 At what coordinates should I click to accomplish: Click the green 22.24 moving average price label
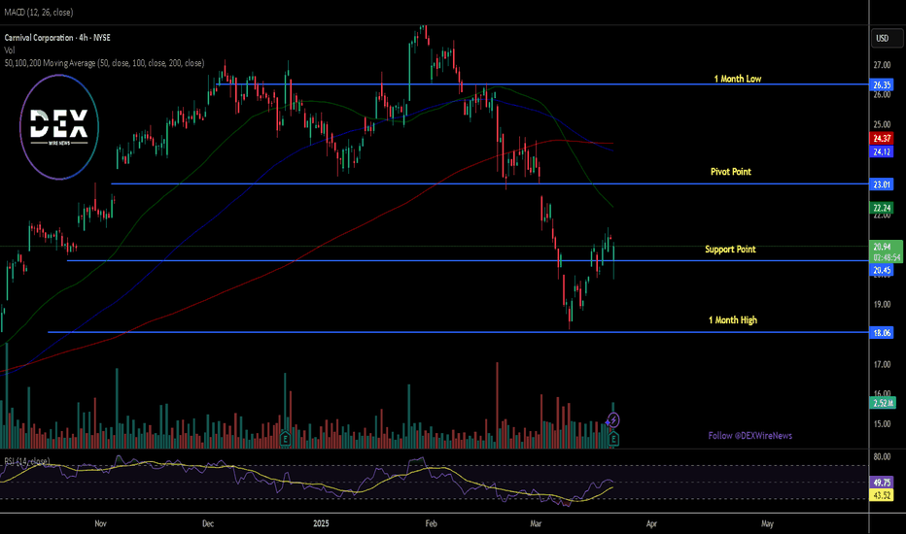[882, 208]
